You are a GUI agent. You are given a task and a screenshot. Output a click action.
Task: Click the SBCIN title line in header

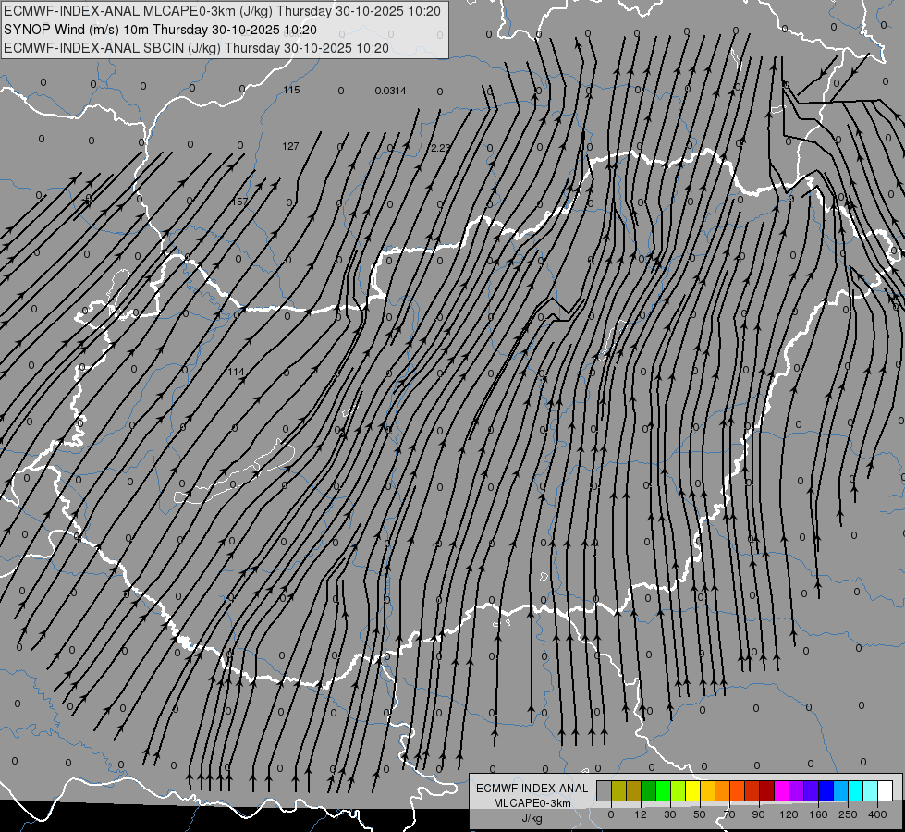[196, 48]
